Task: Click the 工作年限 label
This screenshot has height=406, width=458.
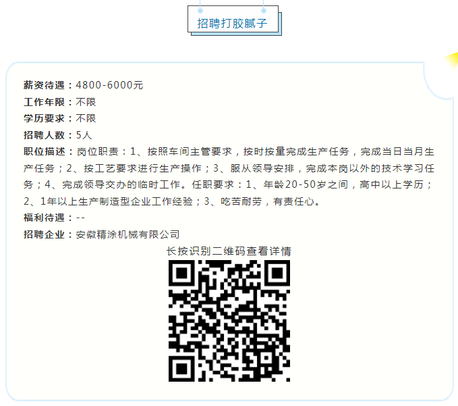Action: coord(44,102)
